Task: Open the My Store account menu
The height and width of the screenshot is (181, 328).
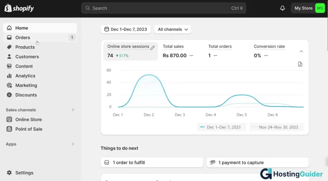Action: [x=308, y=8]
